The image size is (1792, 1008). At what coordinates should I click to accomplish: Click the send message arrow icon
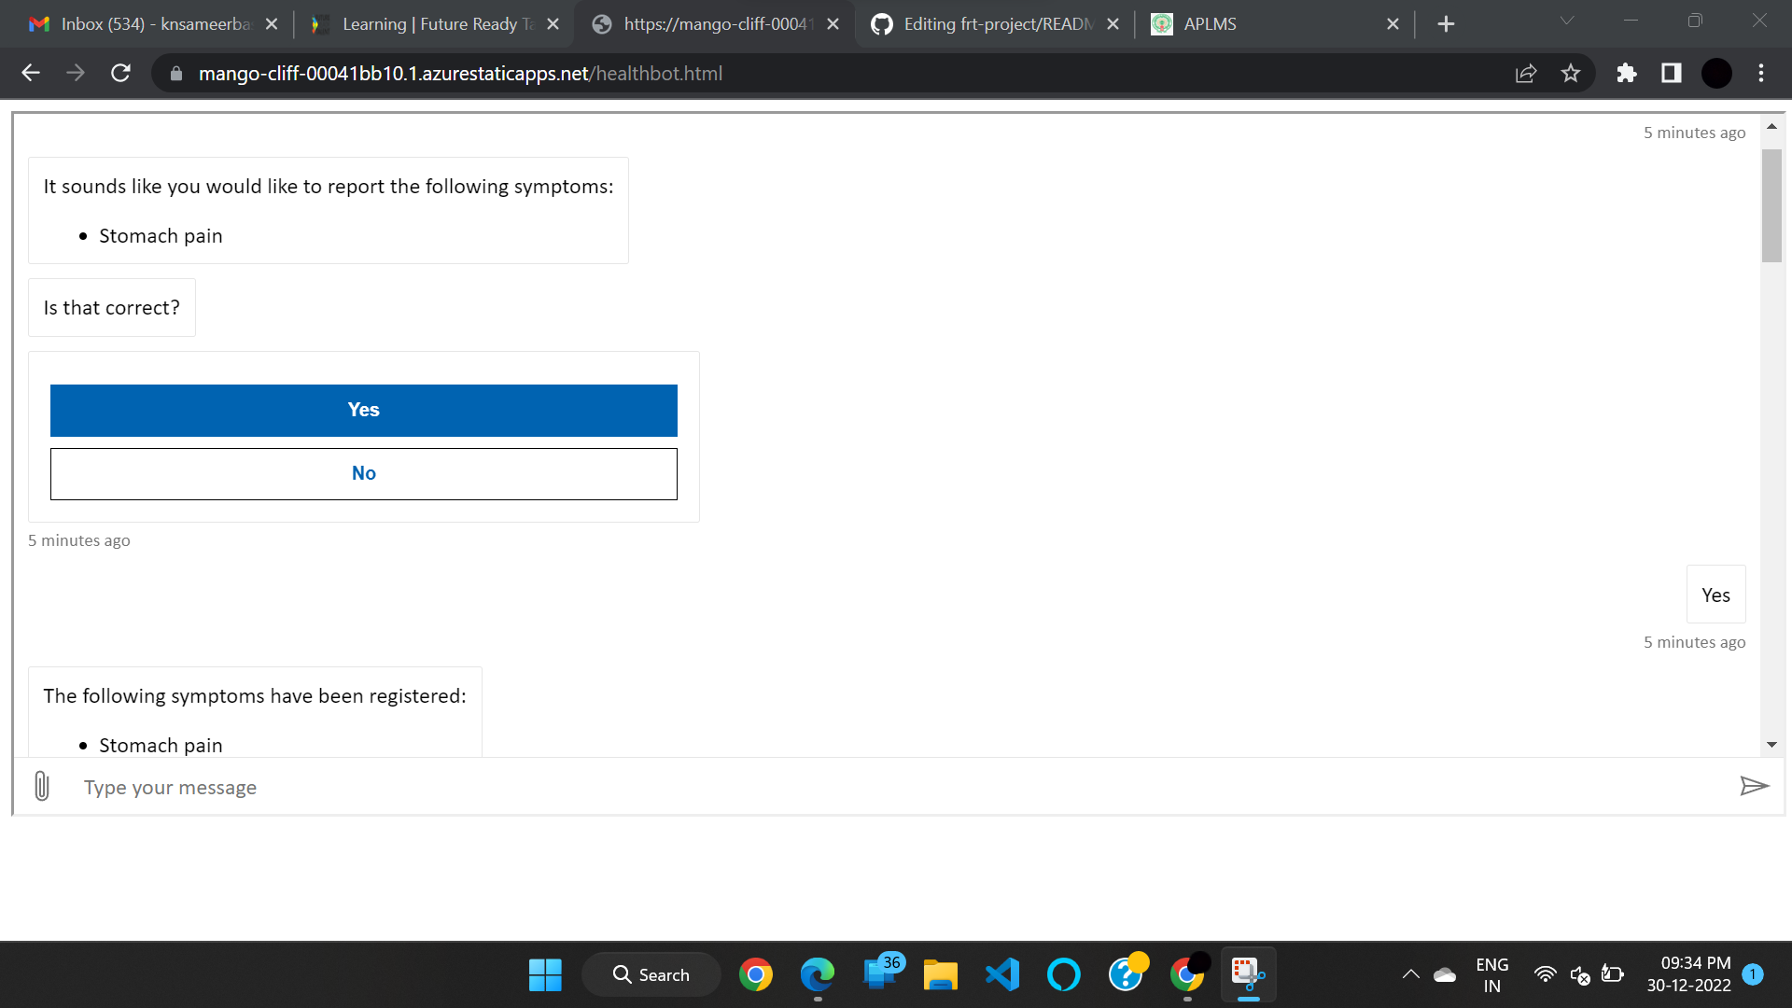click(1755, 786)
